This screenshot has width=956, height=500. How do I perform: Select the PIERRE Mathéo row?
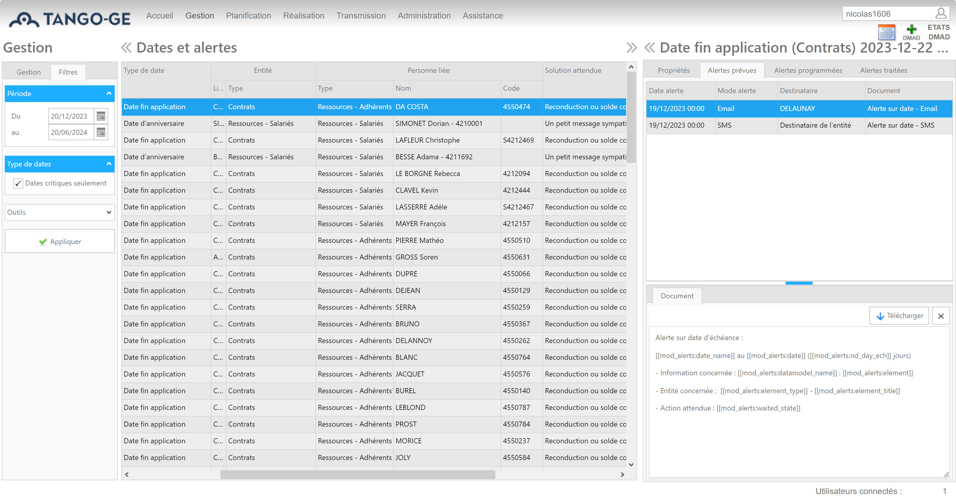374,240
